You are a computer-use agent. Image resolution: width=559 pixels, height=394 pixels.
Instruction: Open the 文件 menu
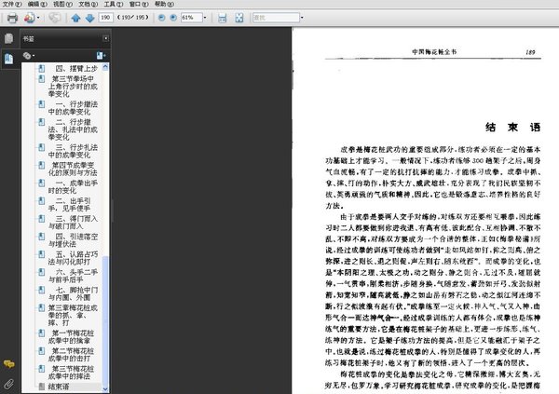click(12, 4)
